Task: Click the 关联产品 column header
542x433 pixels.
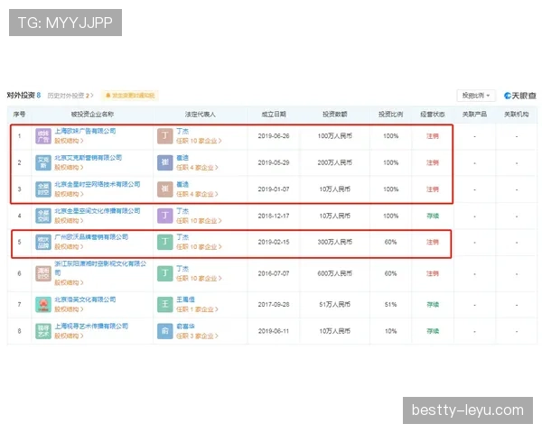Action: pos(474,115)
